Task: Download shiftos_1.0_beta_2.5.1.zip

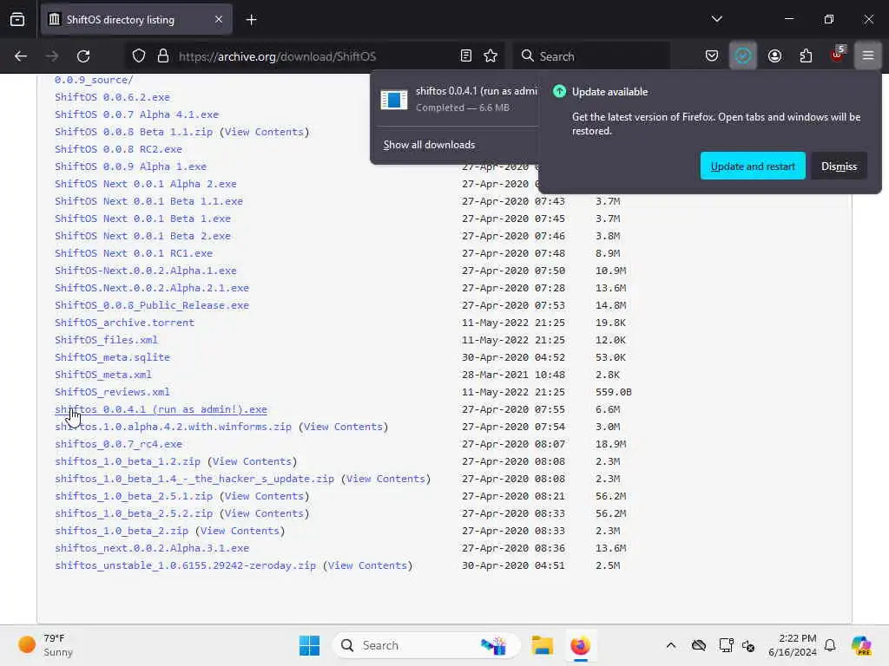Action: click(x=134, y=496)
